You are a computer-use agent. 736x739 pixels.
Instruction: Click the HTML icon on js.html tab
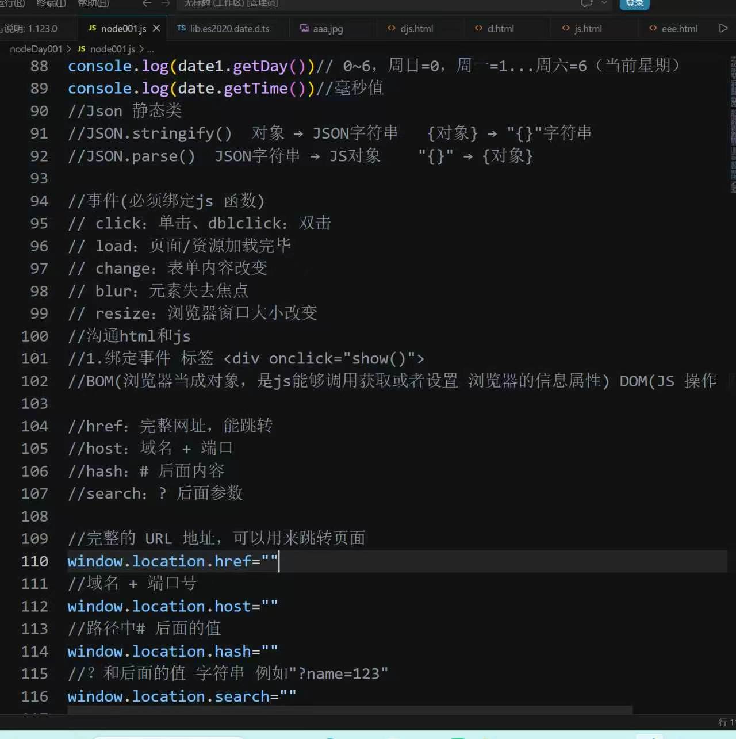[566, 28]
